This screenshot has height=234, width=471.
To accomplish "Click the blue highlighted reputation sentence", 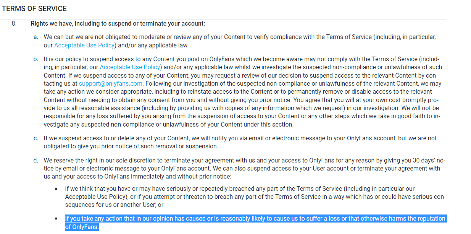I will [255, 223].
